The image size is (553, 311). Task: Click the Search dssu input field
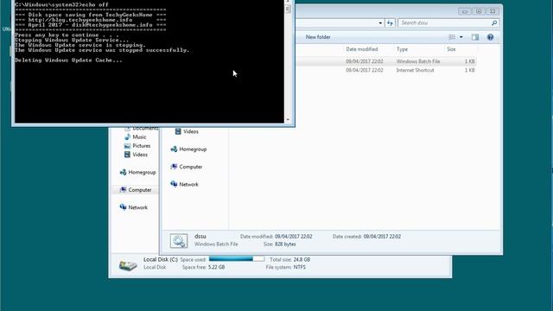445,23
